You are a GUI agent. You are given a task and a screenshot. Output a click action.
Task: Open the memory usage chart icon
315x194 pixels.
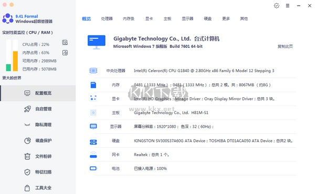tap(65, 53)
